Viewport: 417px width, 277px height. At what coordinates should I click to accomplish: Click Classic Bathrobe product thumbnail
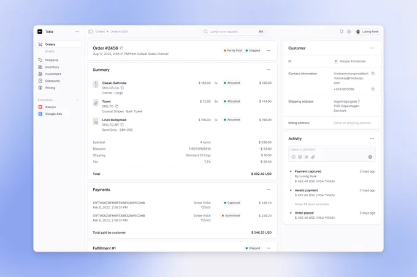point(96,84)
